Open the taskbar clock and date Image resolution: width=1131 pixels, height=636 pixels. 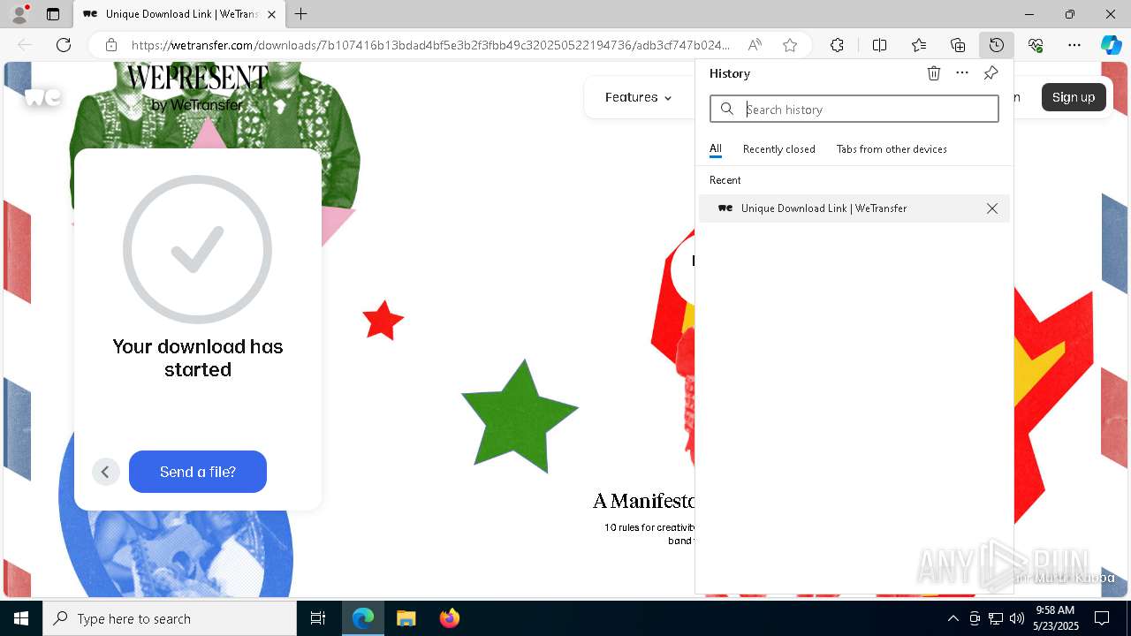[1056, 618]
